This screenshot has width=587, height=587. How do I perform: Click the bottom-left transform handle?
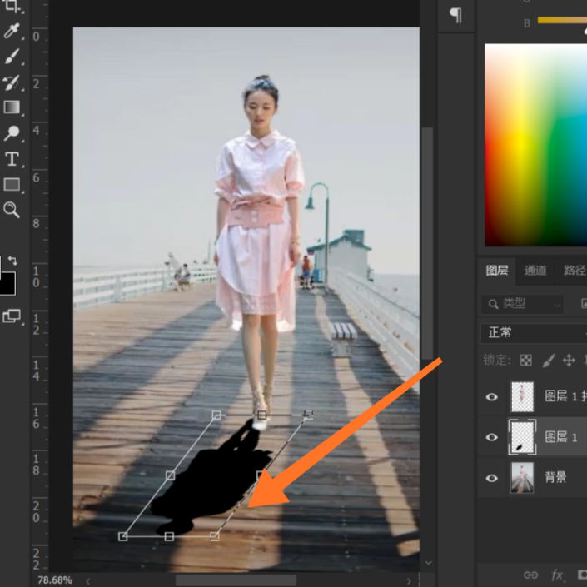(x=122, y=536)
